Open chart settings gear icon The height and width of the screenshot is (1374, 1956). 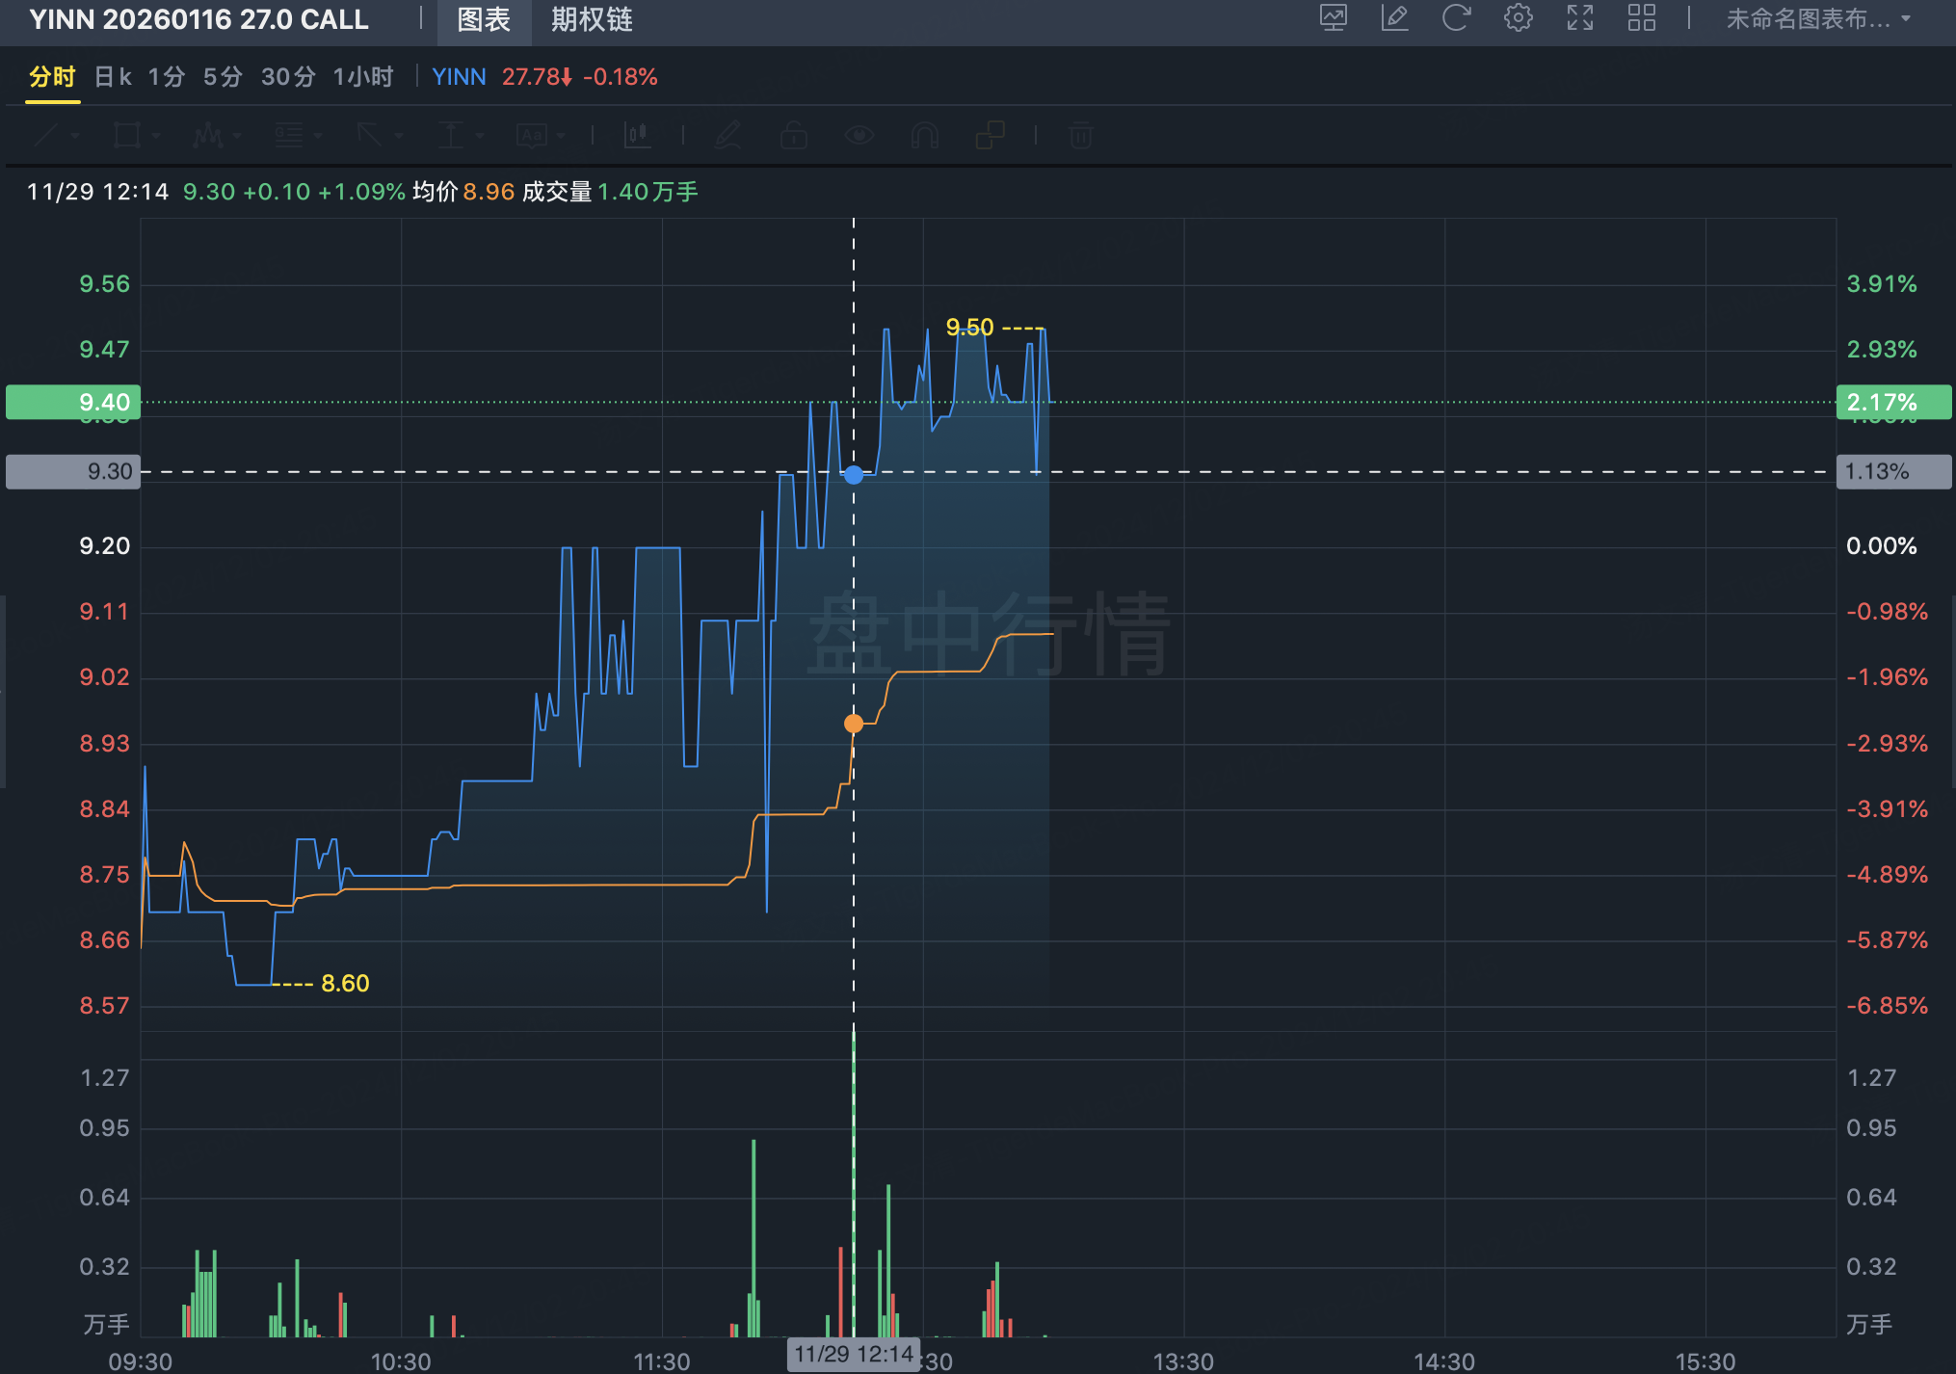[1518, 18]
